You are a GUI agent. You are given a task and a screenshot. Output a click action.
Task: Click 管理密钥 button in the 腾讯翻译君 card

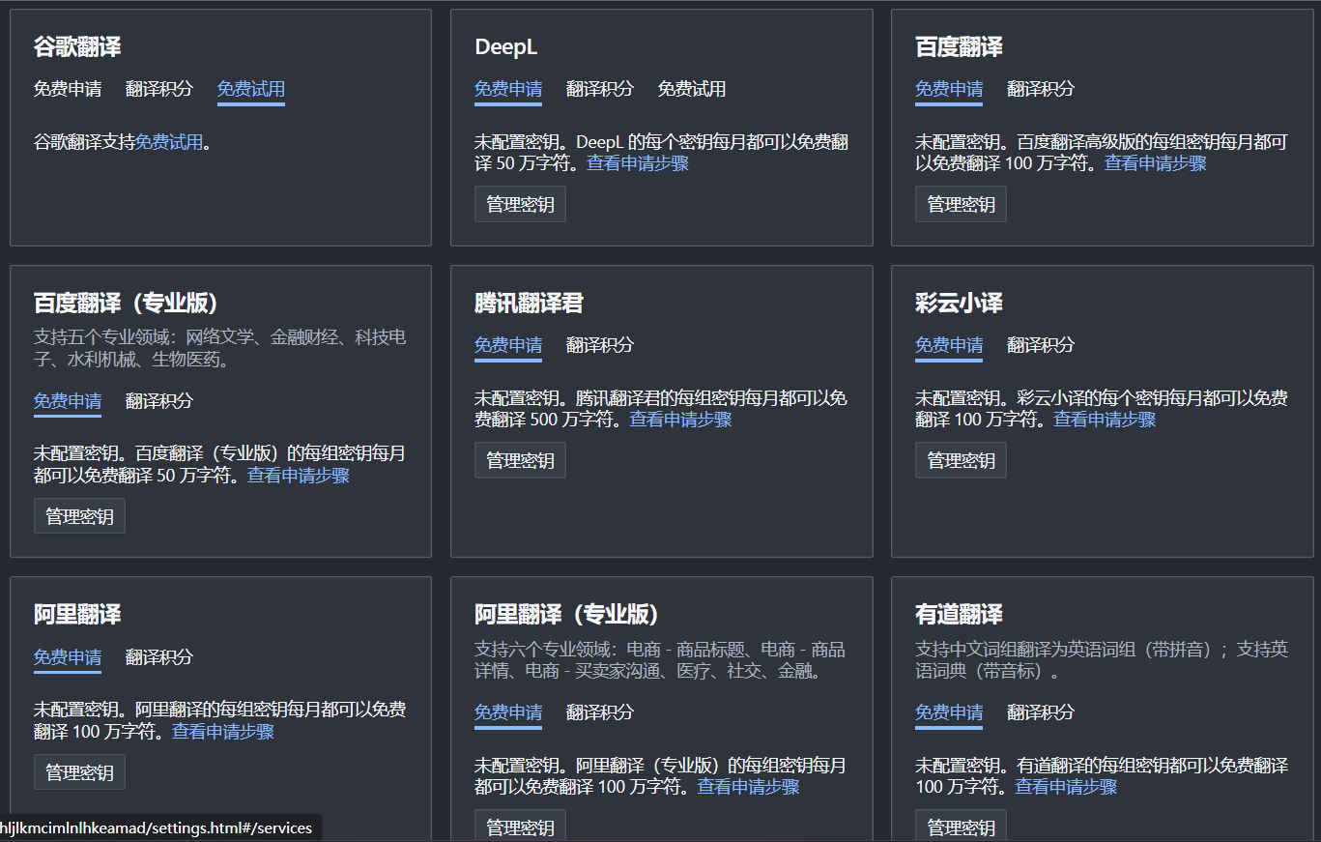coord(520,460)
